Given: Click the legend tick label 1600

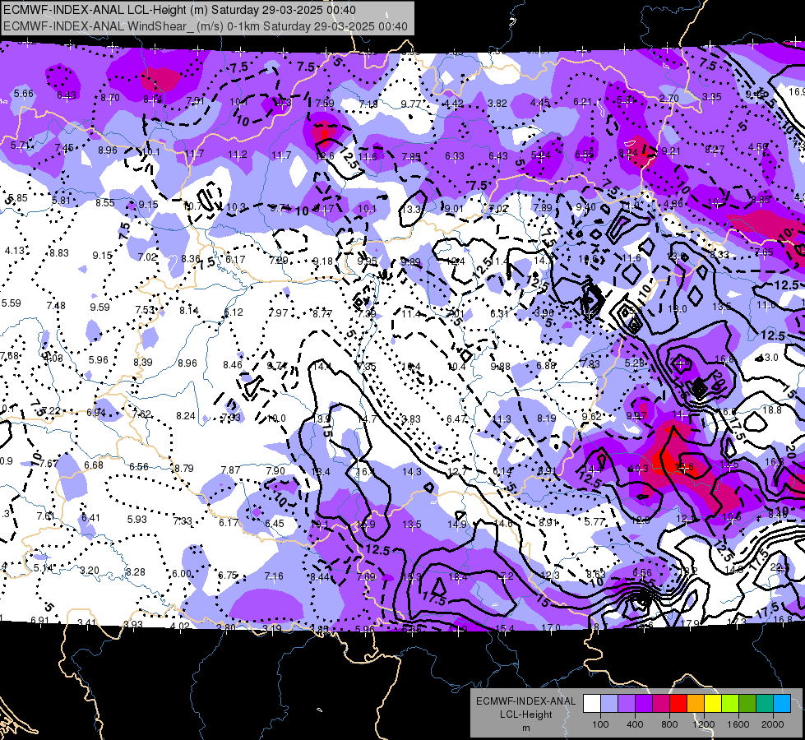Looking at the screenshot, I should click(x=738, y=724).
